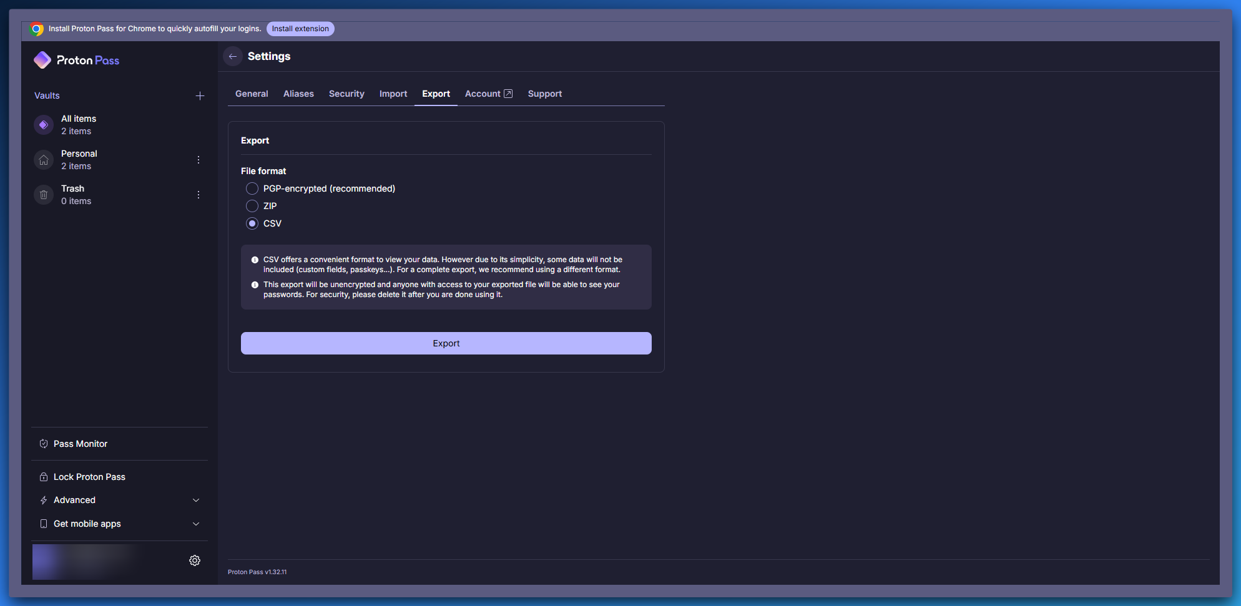
Task: Click Lock Proton Pass
Action: pos(89,477)
